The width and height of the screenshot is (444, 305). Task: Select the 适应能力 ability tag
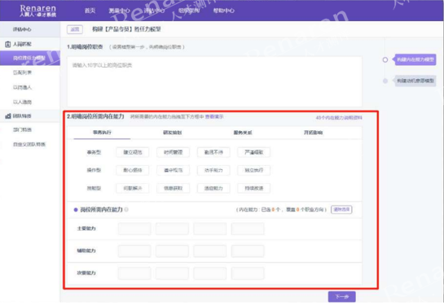click(x=213, y=188)
